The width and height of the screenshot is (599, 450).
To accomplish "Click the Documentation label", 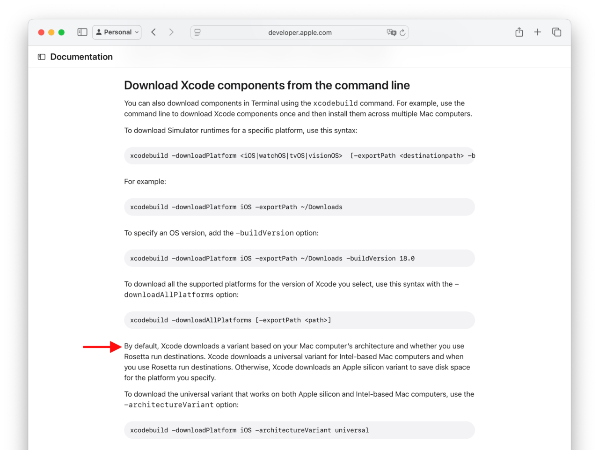I will [x=81, y=57].
